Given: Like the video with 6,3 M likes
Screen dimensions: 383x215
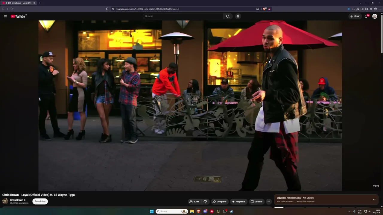Looking at the screenshot, I should tap(194, 202).
